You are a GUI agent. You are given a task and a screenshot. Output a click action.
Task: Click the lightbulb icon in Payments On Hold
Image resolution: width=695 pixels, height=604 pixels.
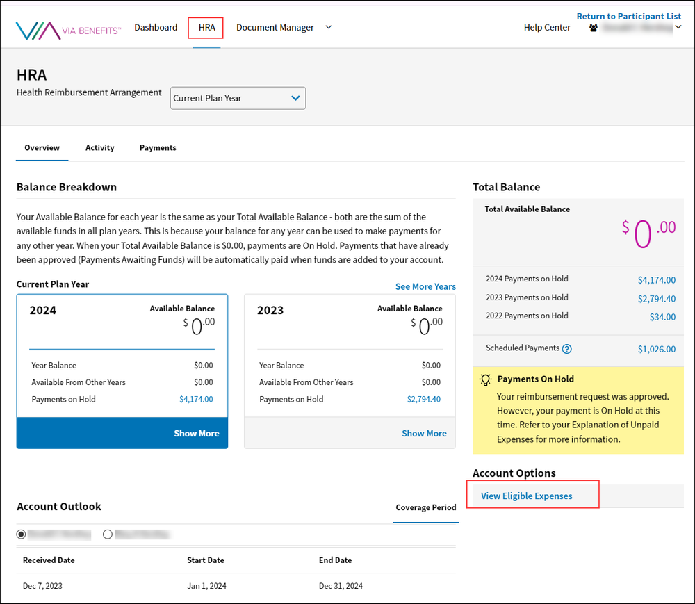[x=484, y=379]
